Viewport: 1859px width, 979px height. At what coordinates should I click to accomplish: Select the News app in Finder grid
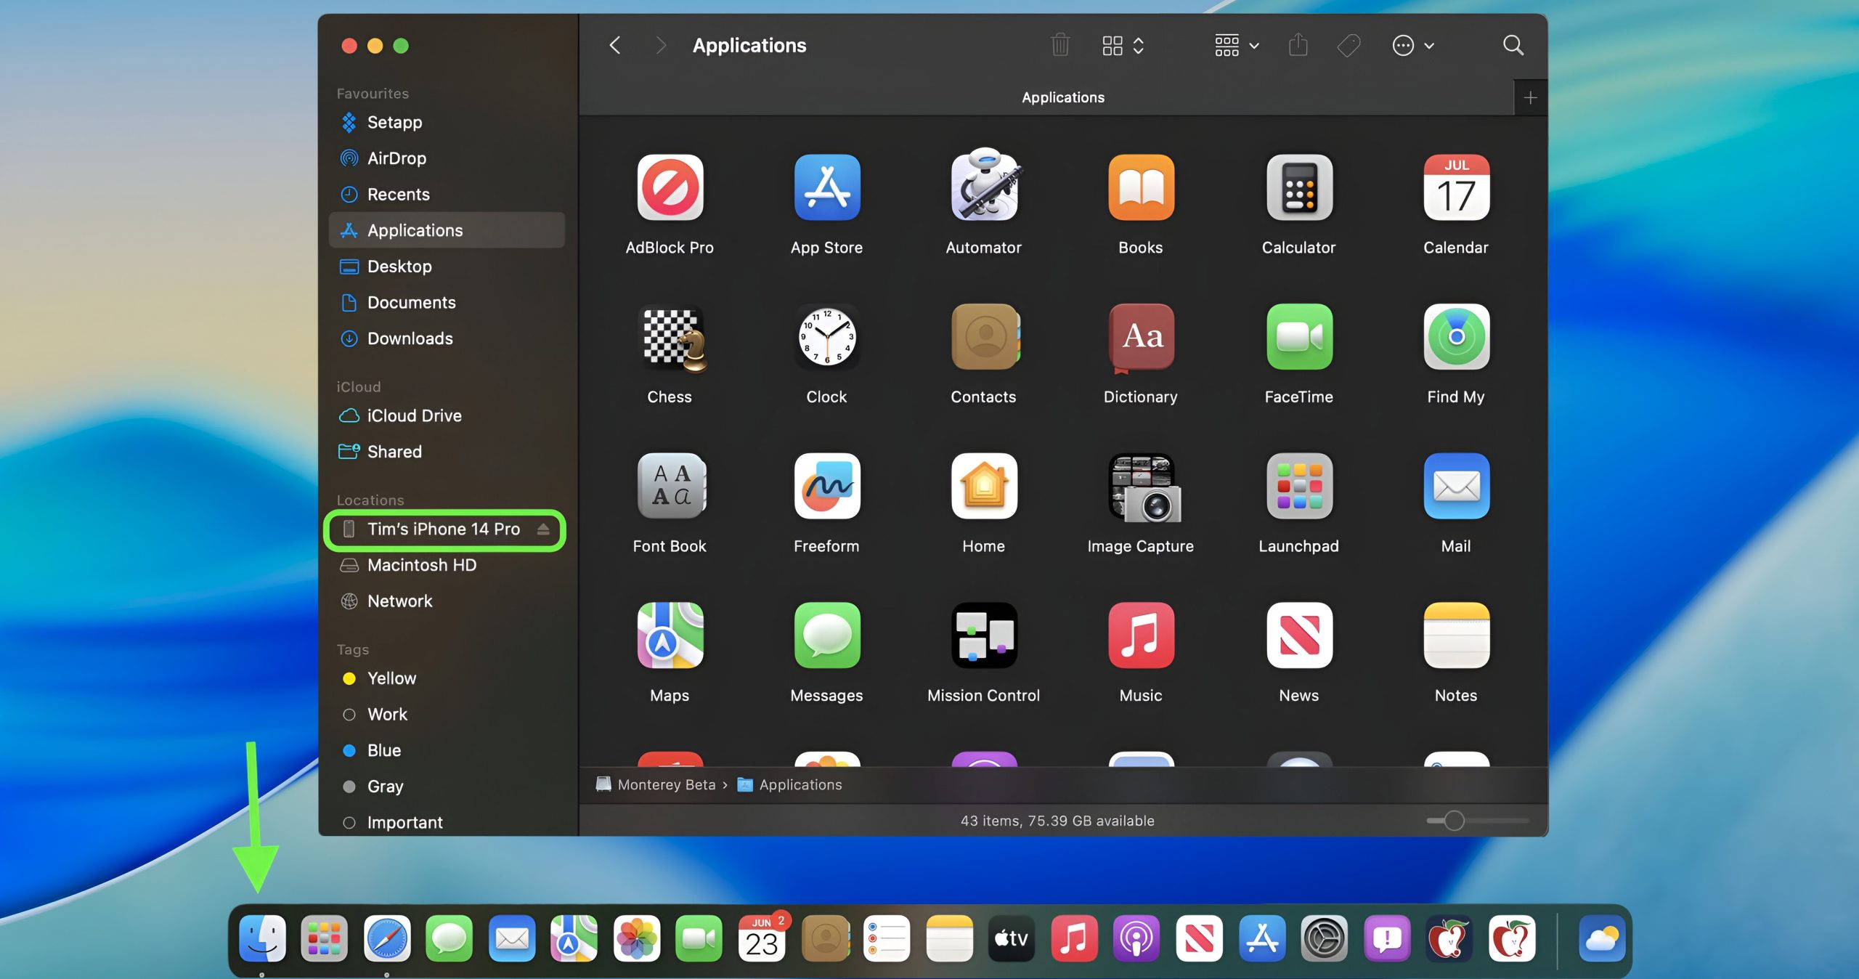pos(1298,635)
